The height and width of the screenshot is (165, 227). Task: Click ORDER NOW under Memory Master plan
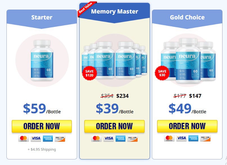coord(114,126)
